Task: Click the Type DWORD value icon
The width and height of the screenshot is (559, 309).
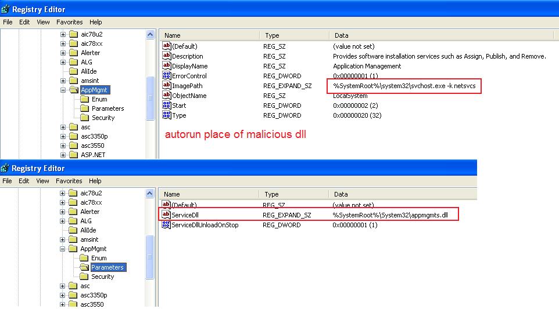Action: (167, 115)
